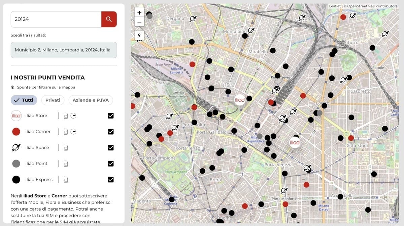Select the Tutti filter pill
This screenshot has width=404, height=226.
coord(24,100)
